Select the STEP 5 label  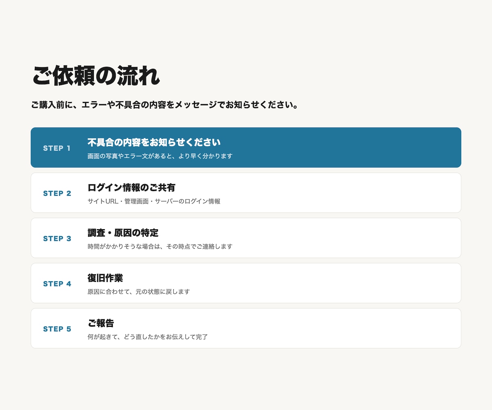(x=57, y=329)
